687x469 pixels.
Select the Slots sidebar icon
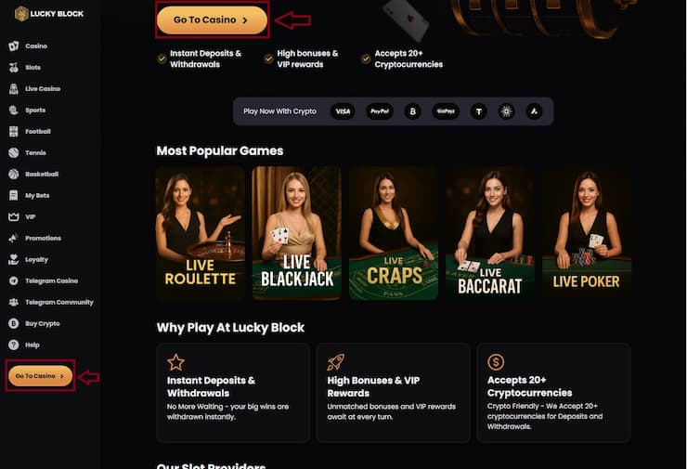[14, 68]
